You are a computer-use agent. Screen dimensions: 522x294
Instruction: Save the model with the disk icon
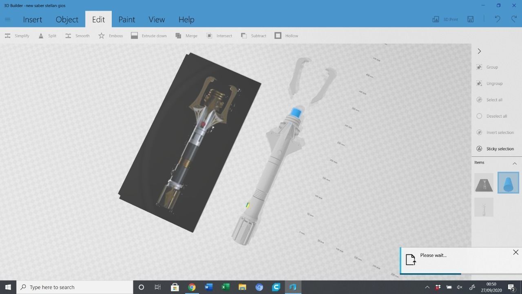[x=471, y=19]
